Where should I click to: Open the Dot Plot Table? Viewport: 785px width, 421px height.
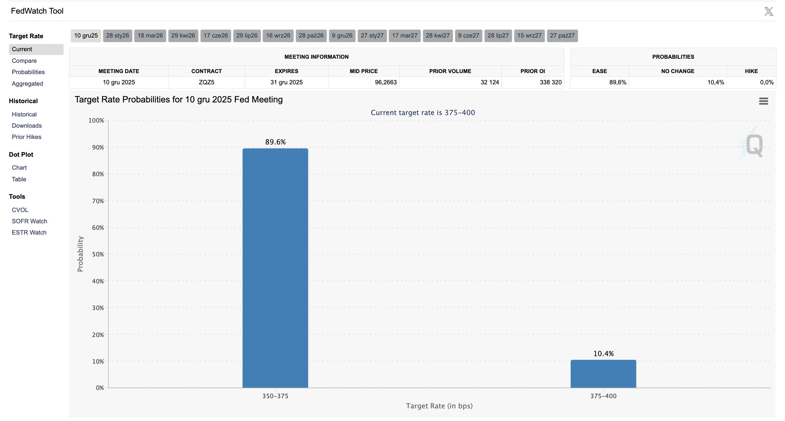pos(19,179)
